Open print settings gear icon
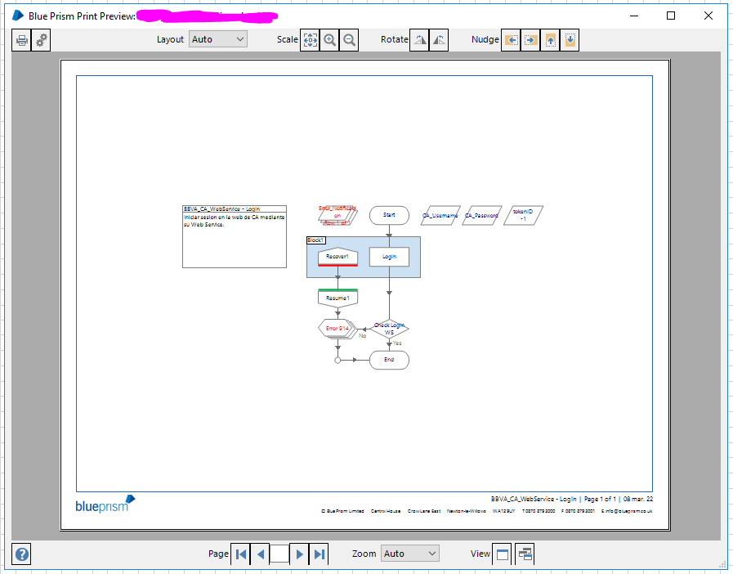Screen dimensions: 733x574 [41, 40]
